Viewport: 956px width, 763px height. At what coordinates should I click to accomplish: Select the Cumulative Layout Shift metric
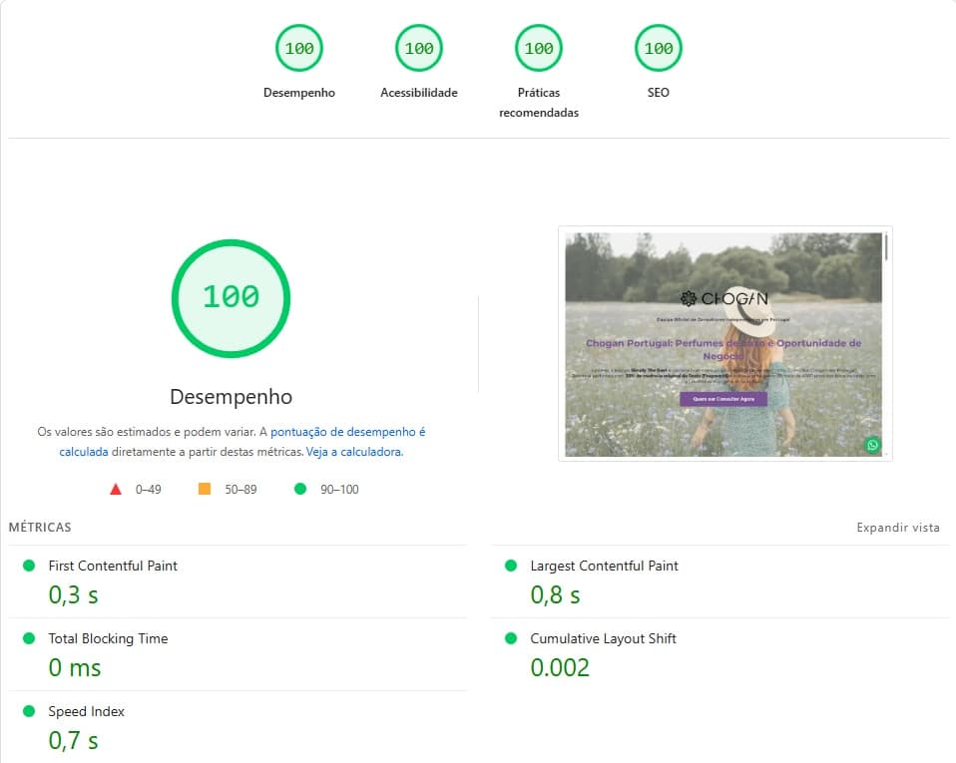(604, 638)
